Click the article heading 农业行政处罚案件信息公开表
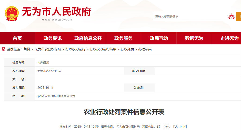This screenshot has height=130, width=241. (x=124, y=112)
